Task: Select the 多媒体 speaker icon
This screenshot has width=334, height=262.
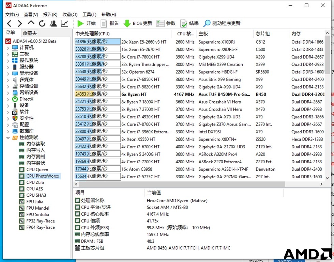Action: pyautogui.click(x=15, y=80)
